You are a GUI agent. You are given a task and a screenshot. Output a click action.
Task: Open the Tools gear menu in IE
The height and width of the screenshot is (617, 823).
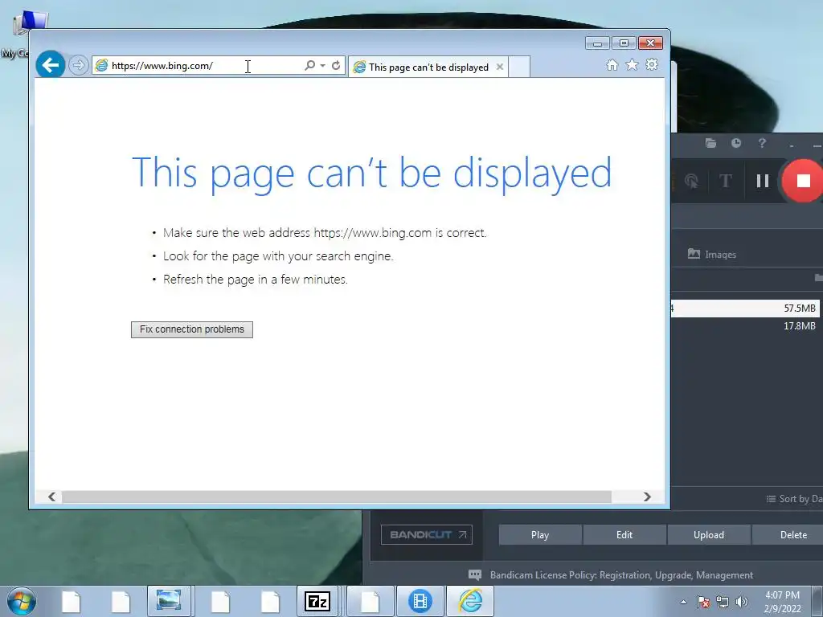pyautogui.click(x=652, y=64)
